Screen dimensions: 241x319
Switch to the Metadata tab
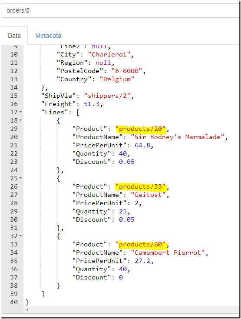48,36
